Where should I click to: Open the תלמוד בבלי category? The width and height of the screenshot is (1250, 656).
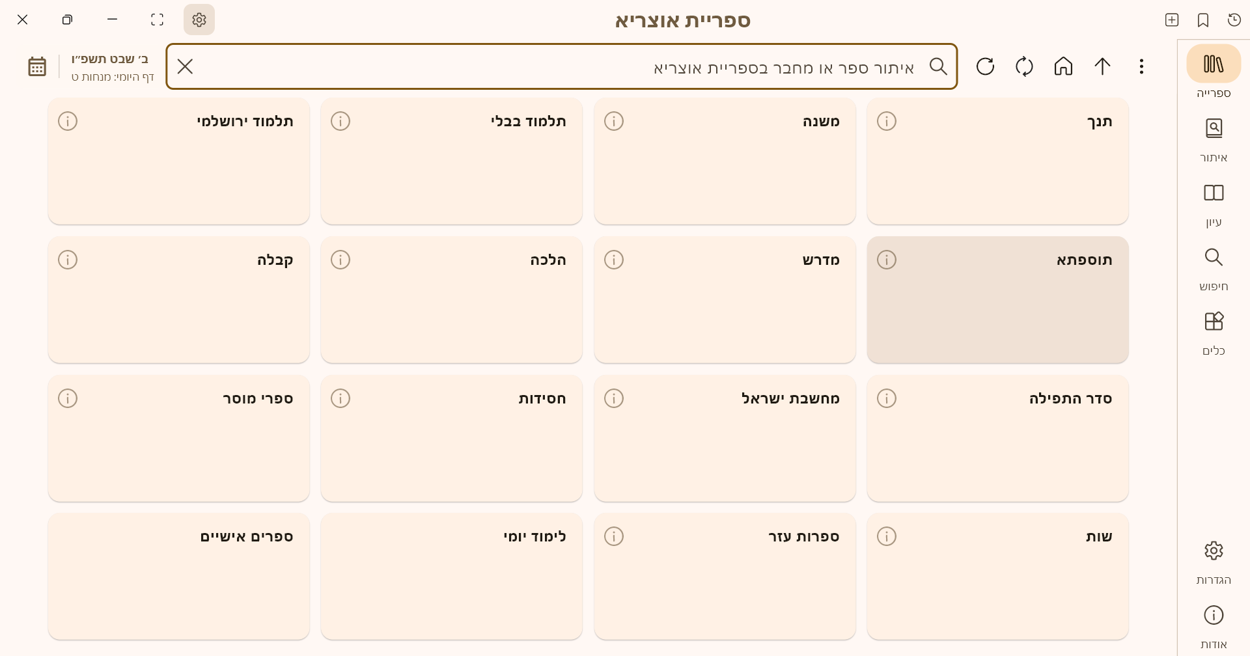pyautogui.click(x=451, y=161)
